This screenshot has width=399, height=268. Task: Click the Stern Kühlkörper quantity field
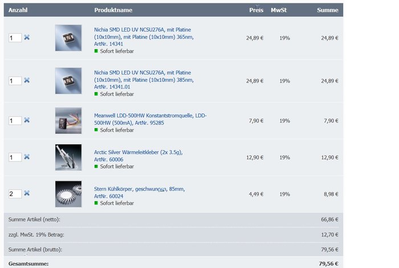[x=15, y=194]
